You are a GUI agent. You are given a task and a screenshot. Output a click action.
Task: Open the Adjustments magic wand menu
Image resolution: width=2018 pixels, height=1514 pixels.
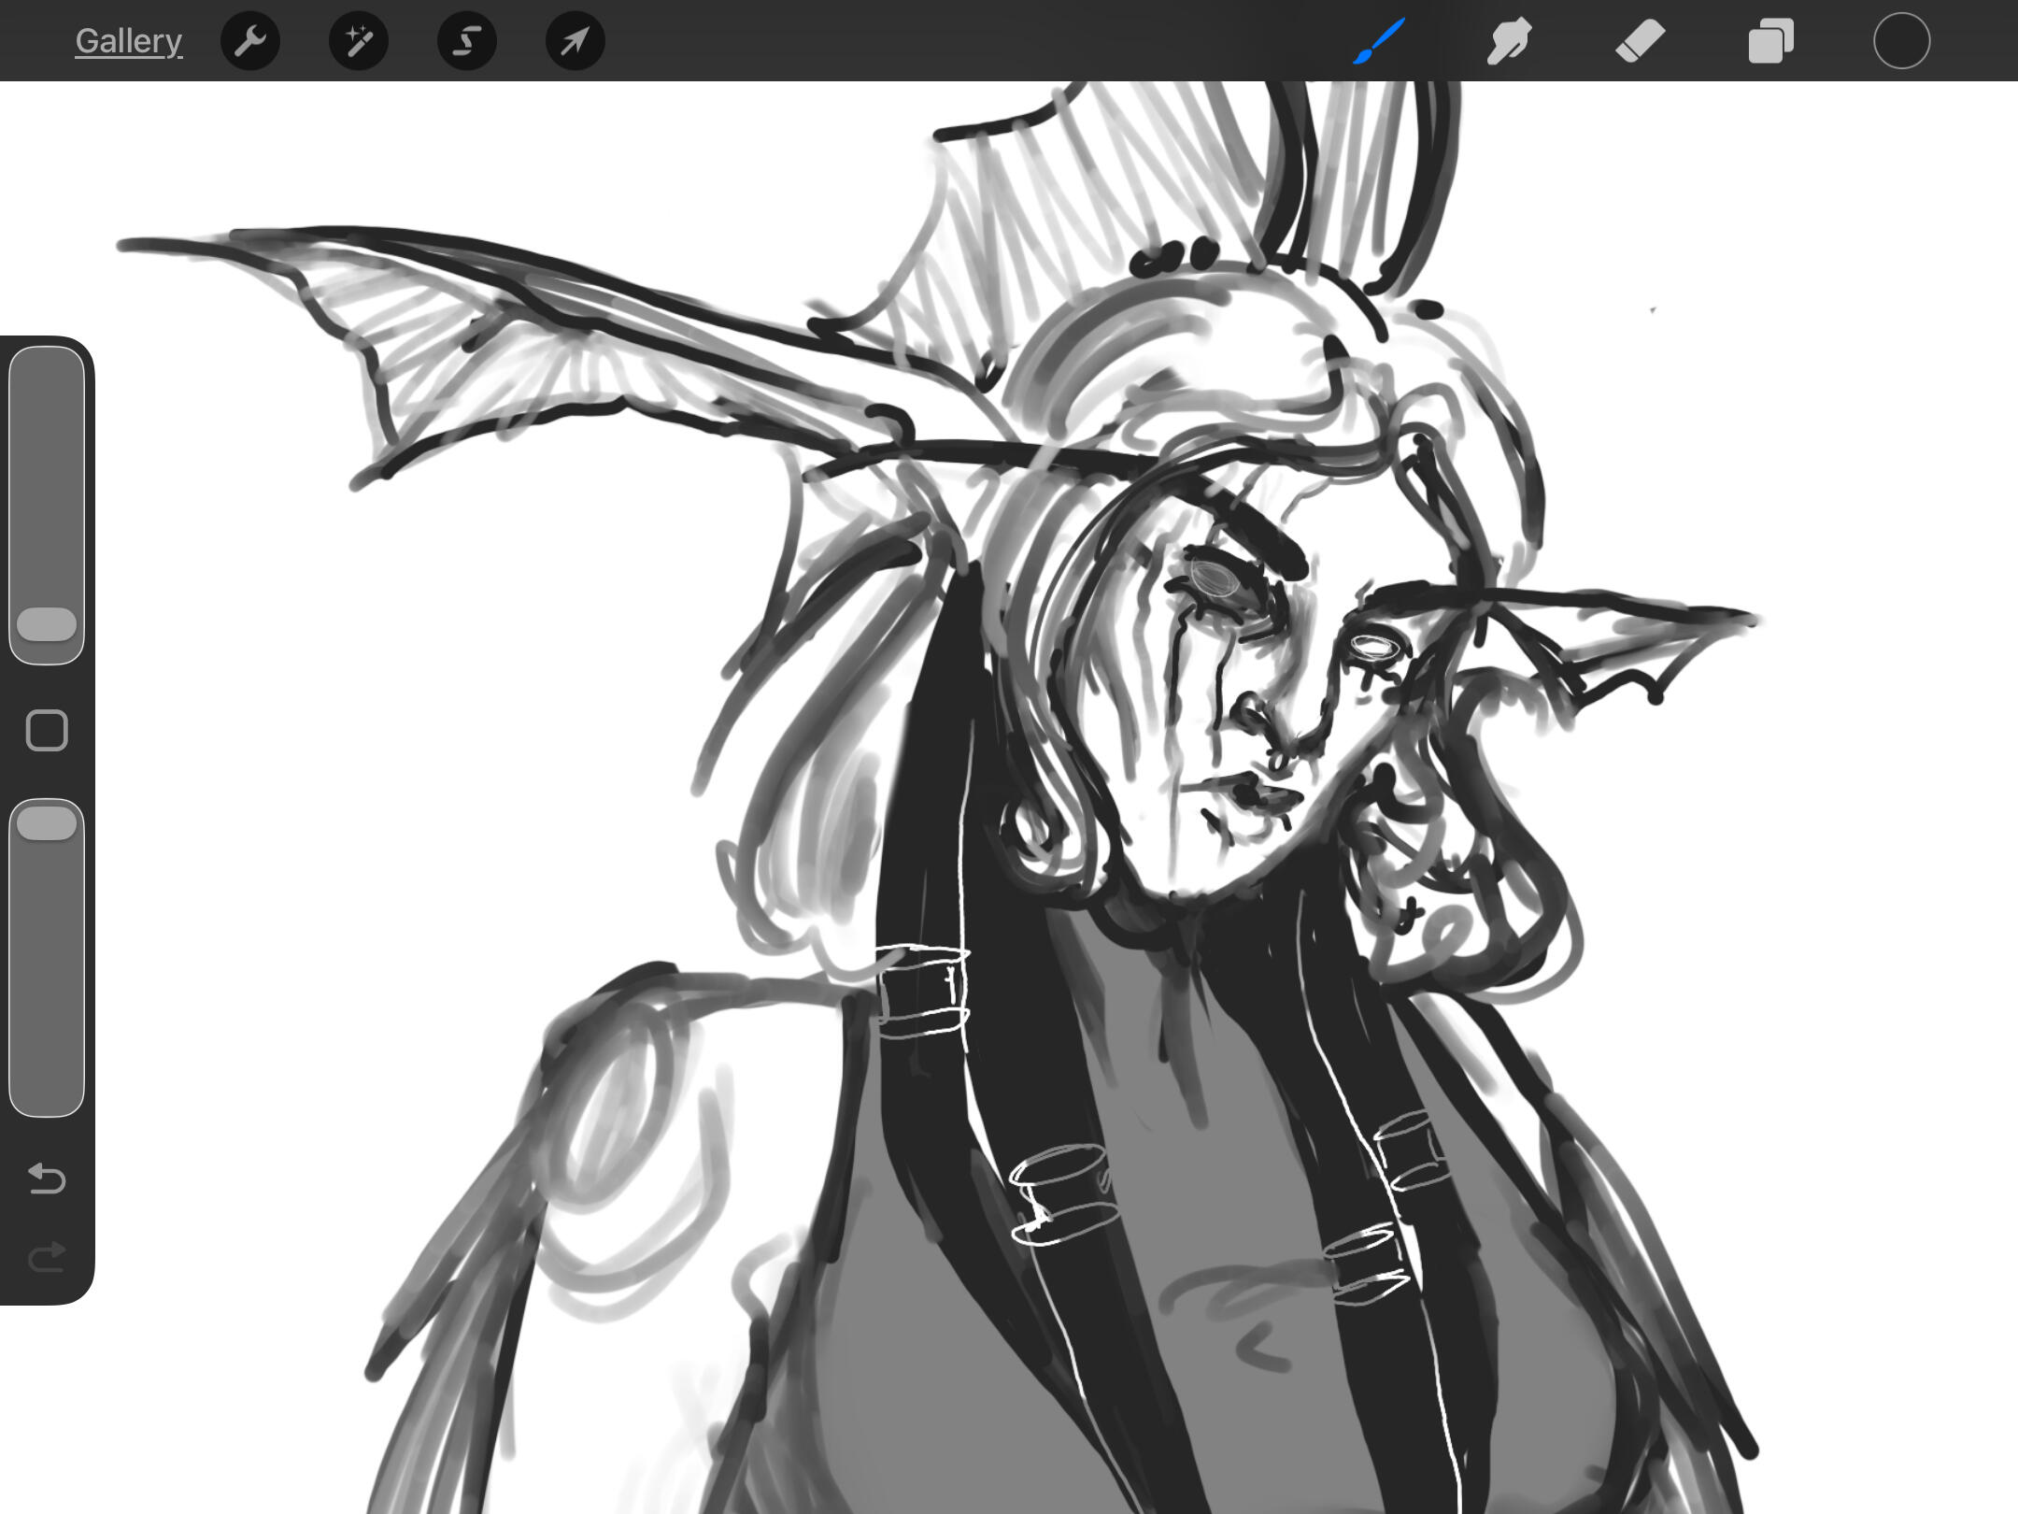pyautogui.click(x=359, y=41)
